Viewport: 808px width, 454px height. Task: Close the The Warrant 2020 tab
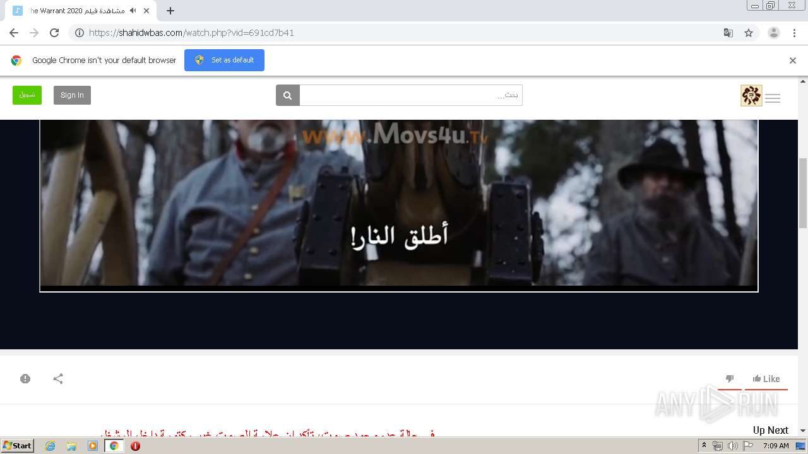(x=146, y=11)
